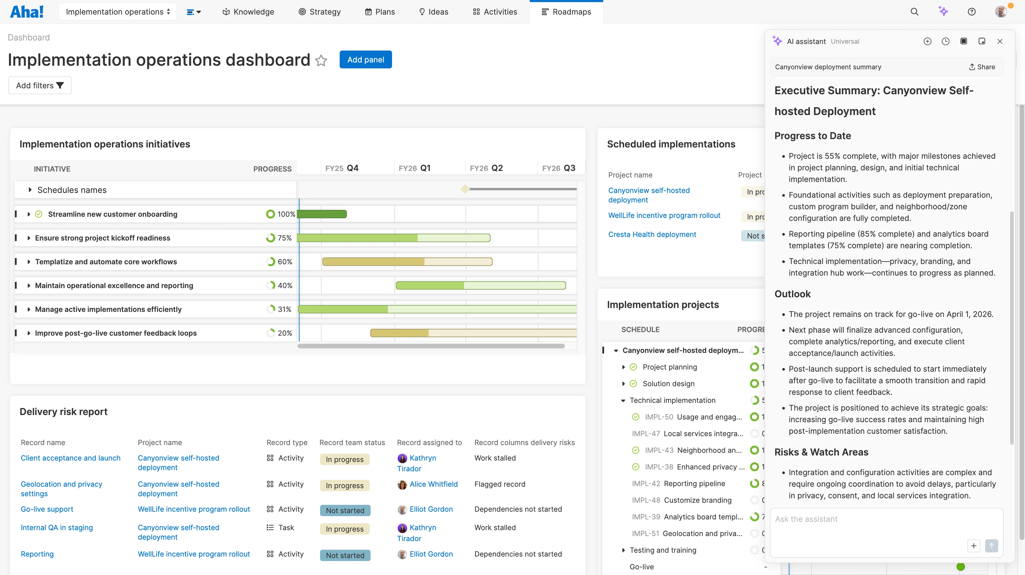Open AI assistant chat history clock
Screen dimensions: 1025x575
coord(946,41)
